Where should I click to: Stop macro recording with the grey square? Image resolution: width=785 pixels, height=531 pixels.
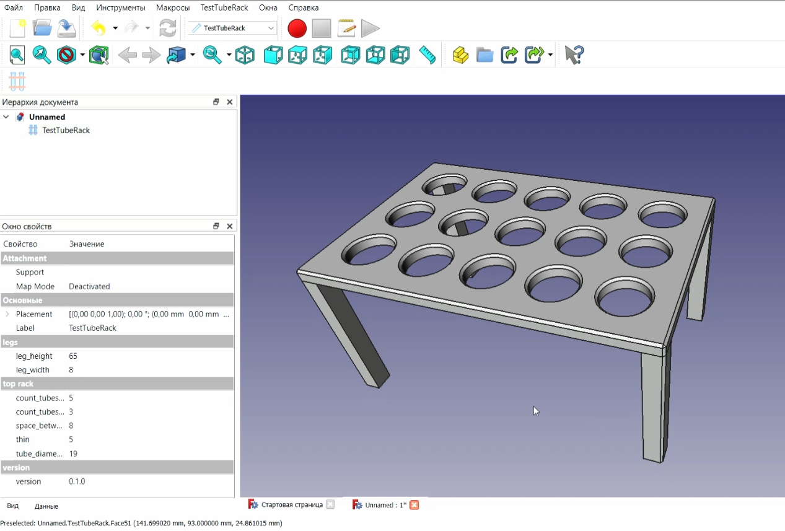coord(322,28)
